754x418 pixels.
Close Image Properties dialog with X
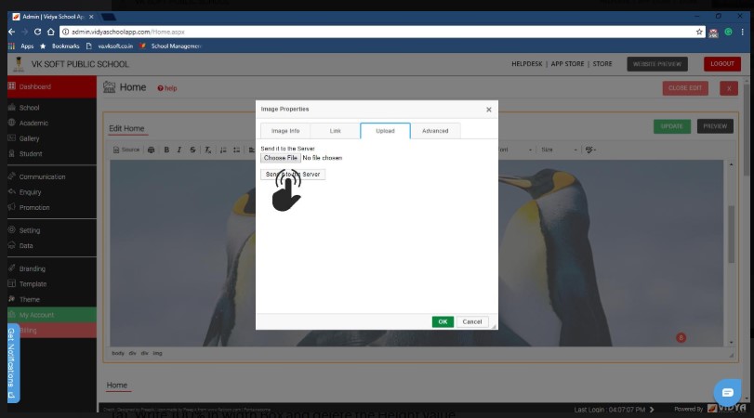[x=488, y=110]
